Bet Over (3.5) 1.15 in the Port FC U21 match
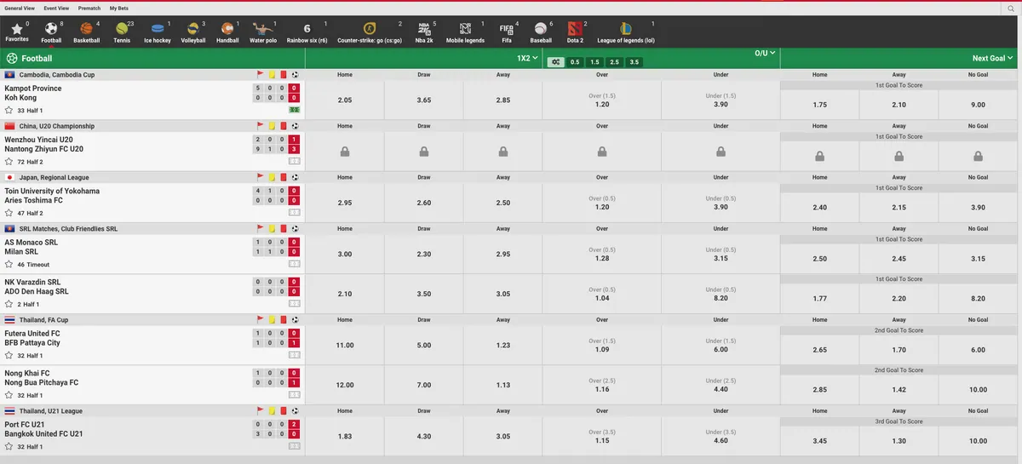The width and height of the screenshot is (1022, 464). (x=602, y=437)
